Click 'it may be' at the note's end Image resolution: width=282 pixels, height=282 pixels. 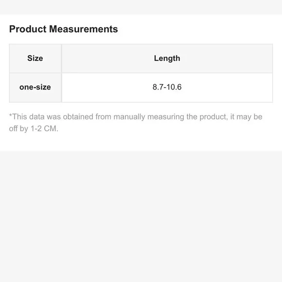247,117
